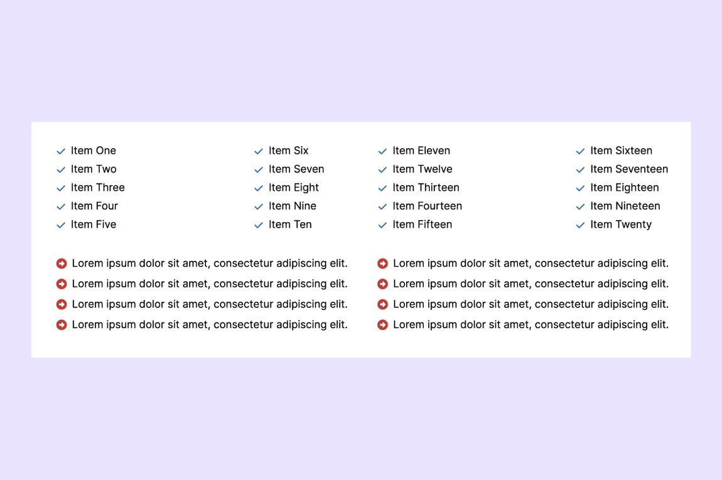The image size is (722, 480).
Task: Select the checkmark beside Item Eleven
Action: (x=382, y=151)
